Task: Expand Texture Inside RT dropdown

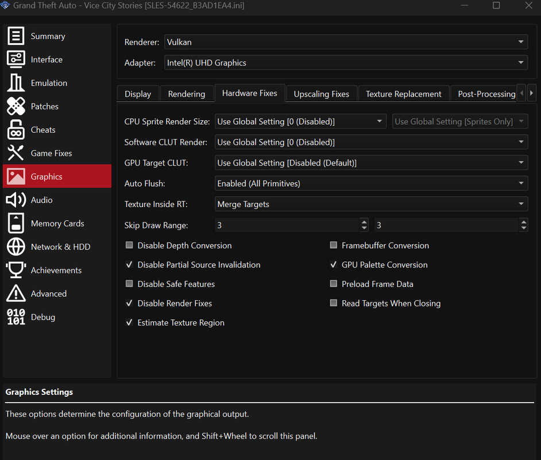Action: click(371, 204)
